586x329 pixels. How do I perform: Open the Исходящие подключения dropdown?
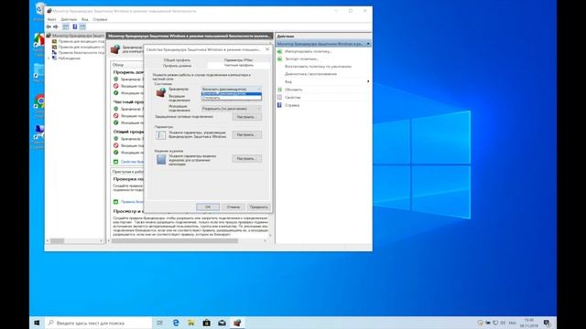coord(232,109)
